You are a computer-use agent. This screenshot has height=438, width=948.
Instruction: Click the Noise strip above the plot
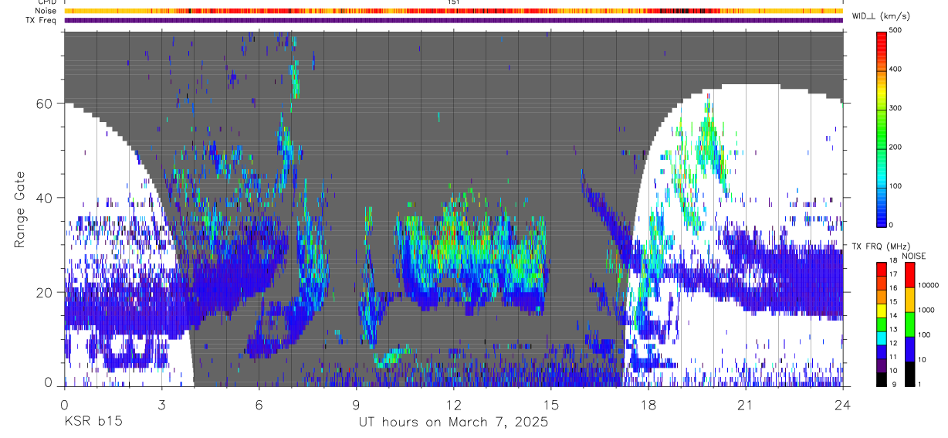(x=453, y=11)
